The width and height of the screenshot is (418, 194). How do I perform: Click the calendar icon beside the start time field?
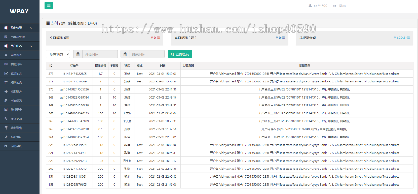tap(77, 54)
